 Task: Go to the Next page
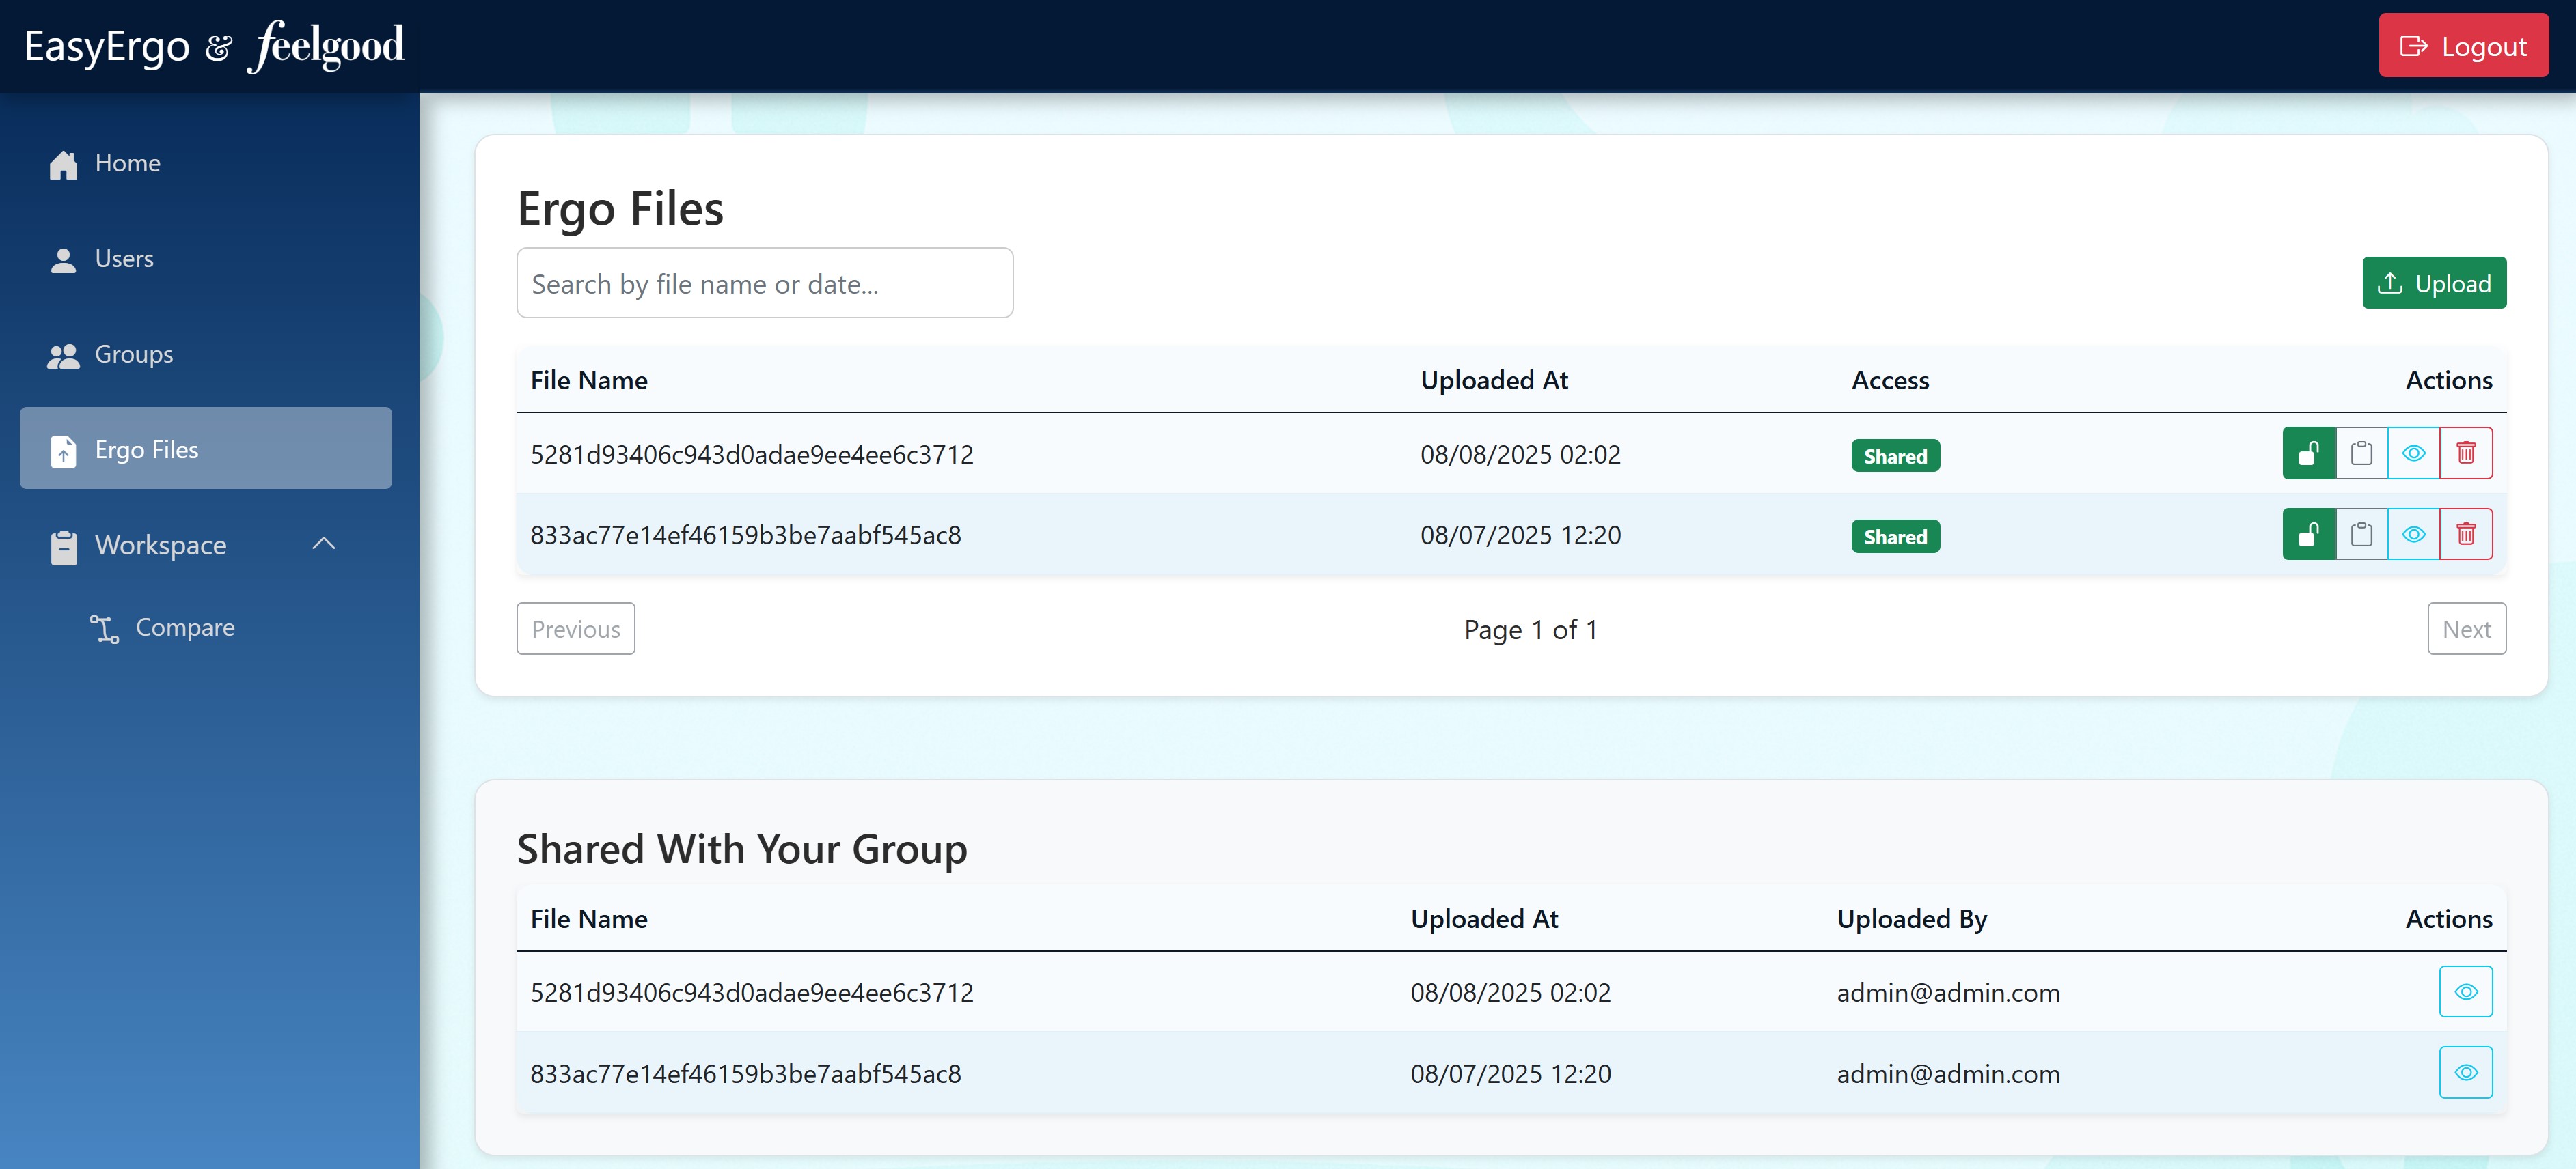pos(2467,630)
